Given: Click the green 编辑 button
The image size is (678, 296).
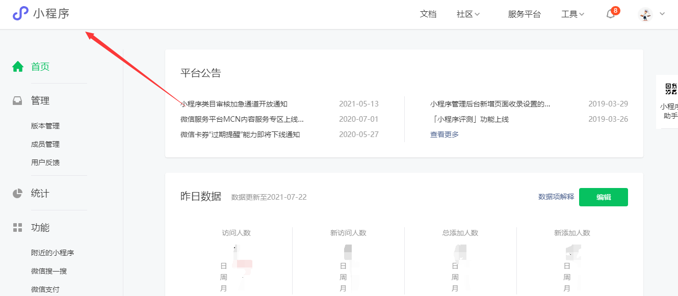Looking at the screenshot, I should click(x=604, y=197).
